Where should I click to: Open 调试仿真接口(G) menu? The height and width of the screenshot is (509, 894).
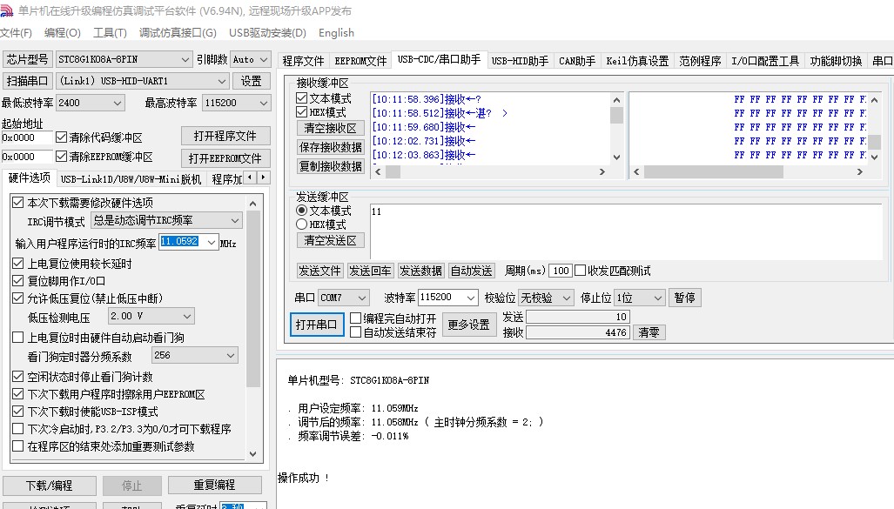click(x=178, y=33)
